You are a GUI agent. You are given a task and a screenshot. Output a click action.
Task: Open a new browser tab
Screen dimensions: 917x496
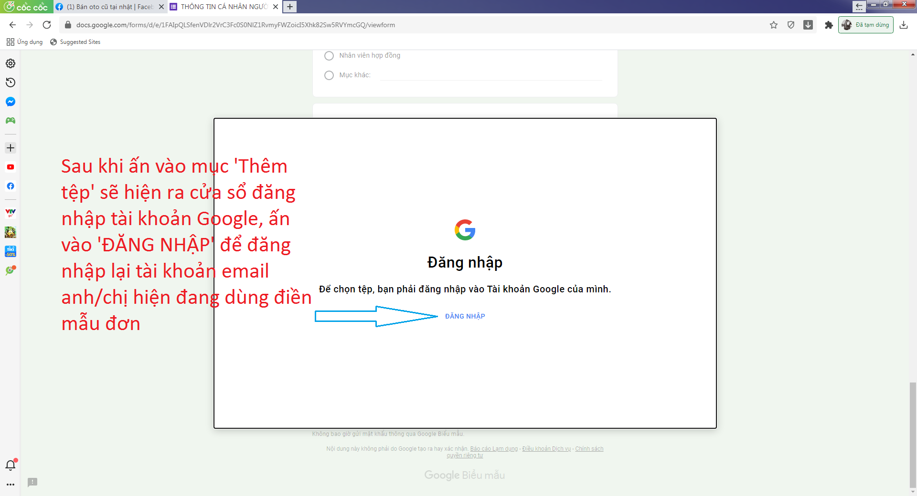[290, 7]
